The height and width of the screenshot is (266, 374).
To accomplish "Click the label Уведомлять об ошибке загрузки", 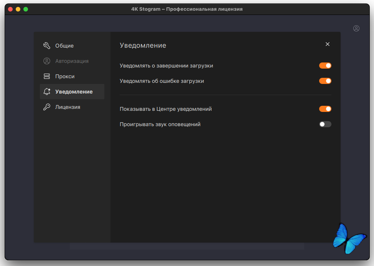I will (x=162, y=81).
